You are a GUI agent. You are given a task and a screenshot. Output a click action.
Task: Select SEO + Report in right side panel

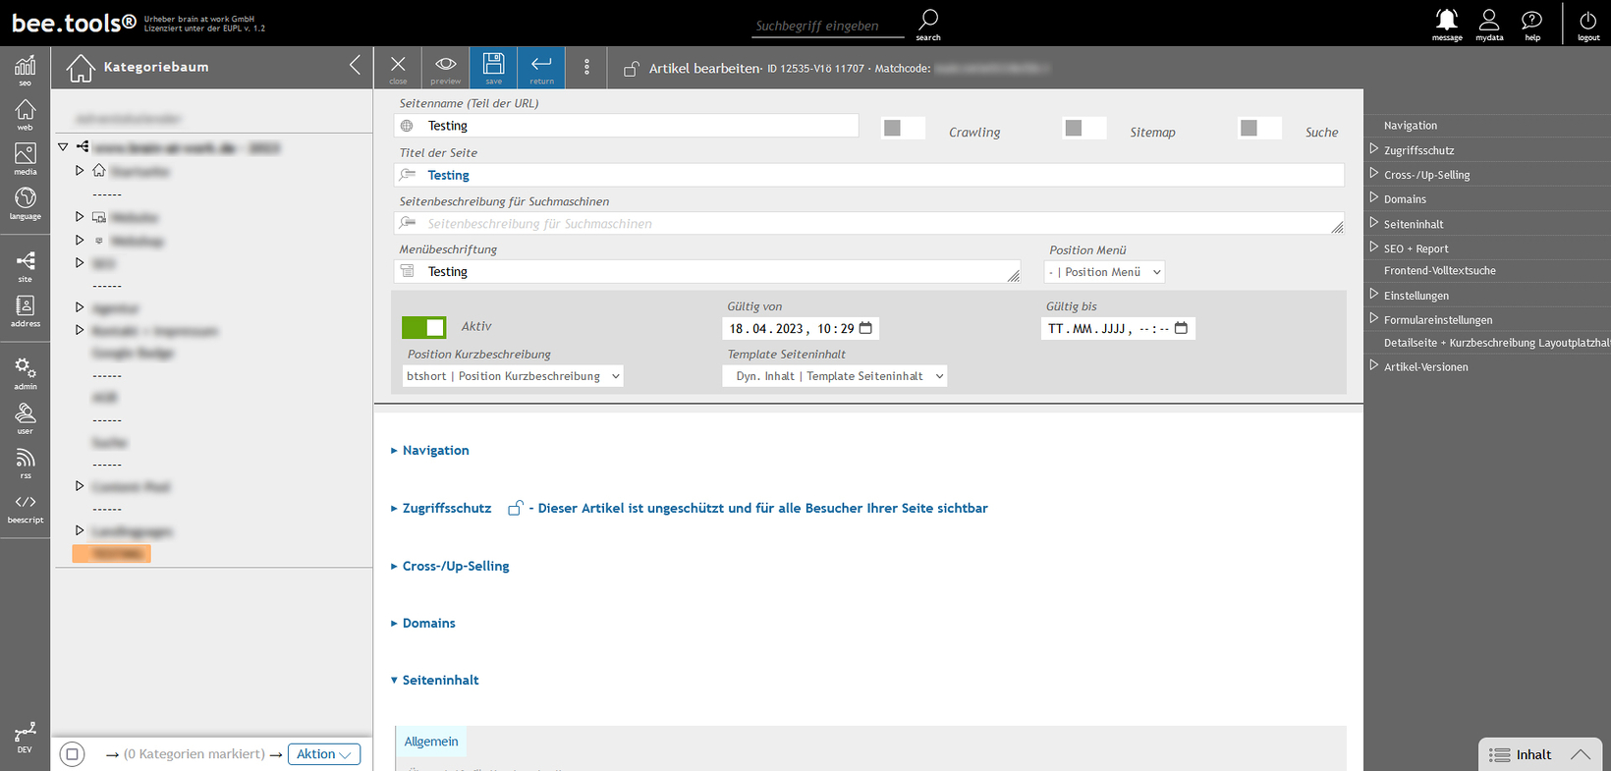1416,248
